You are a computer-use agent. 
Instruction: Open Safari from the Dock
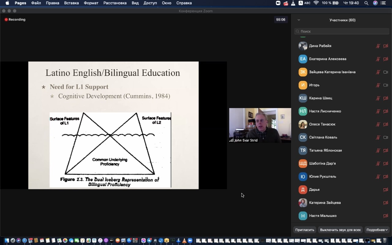[24, 241]
